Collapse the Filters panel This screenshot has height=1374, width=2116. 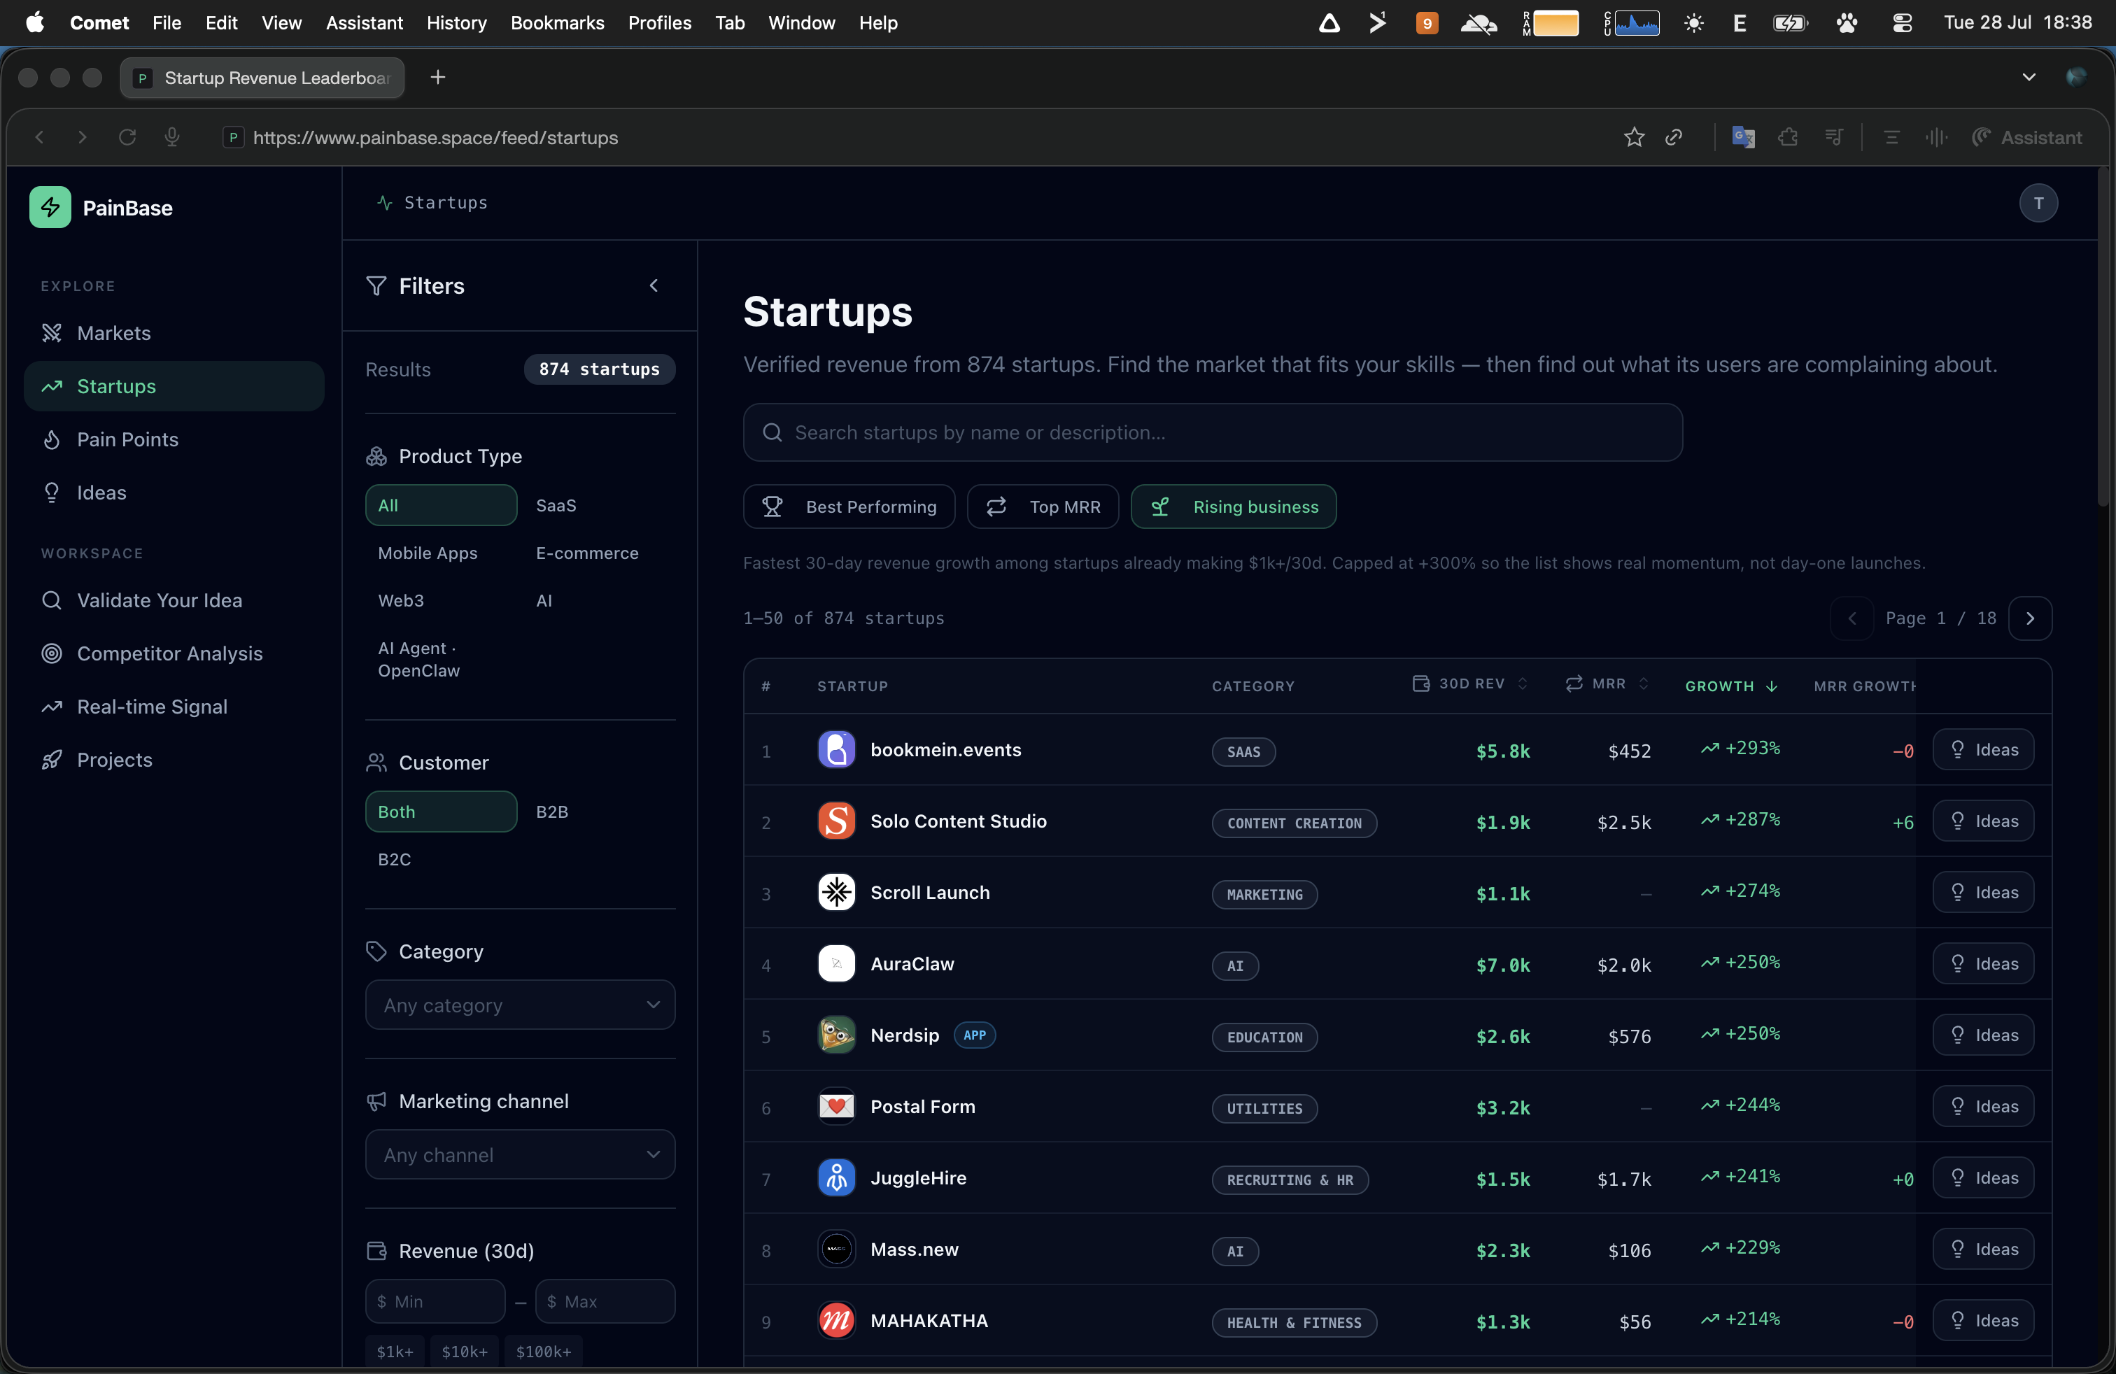click(654, 285)
